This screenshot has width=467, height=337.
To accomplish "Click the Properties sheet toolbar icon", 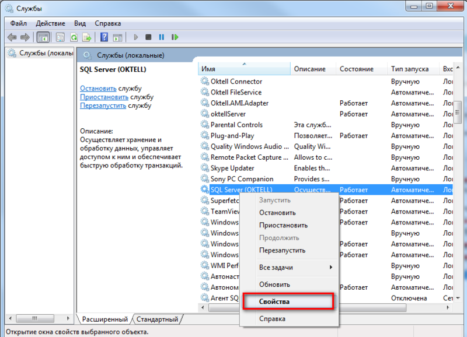I will pyautogui.click(x=61, y=37).
